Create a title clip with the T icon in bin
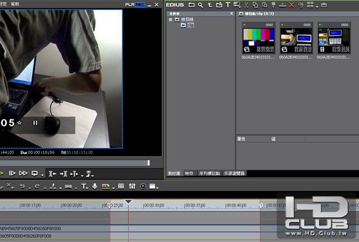The width and height of the screenshot is (359, 242). [x=228, y=5]
